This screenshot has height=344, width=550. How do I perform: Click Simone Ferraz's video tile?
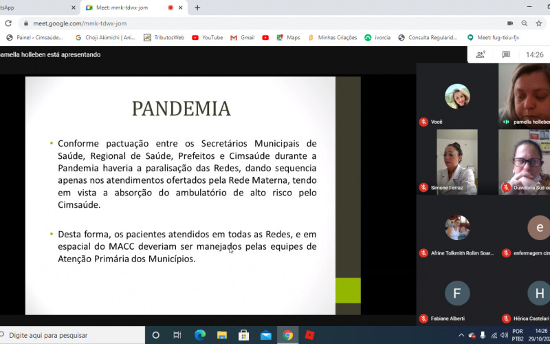click(457, 162)
